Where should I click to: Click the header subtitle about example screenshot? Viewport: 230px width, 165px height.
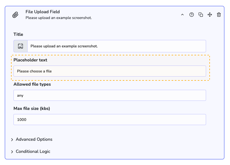tap(59, 18)
